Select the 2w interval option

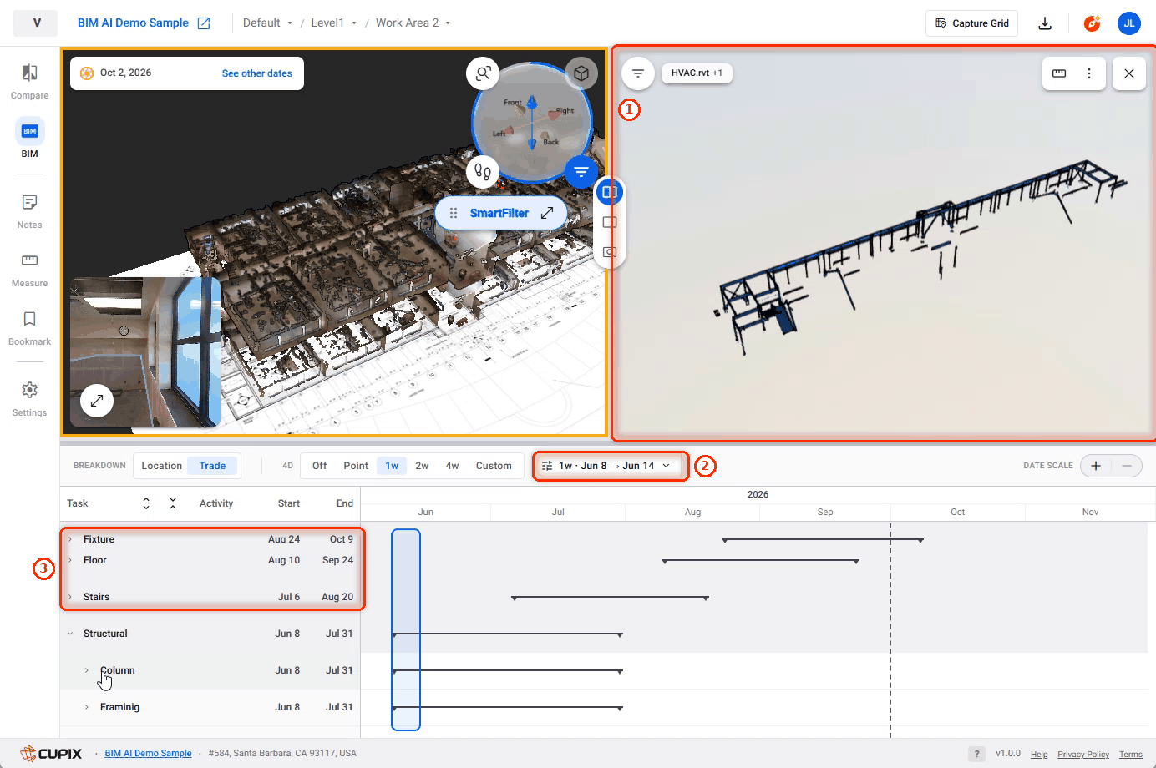[x=422, y=466]
